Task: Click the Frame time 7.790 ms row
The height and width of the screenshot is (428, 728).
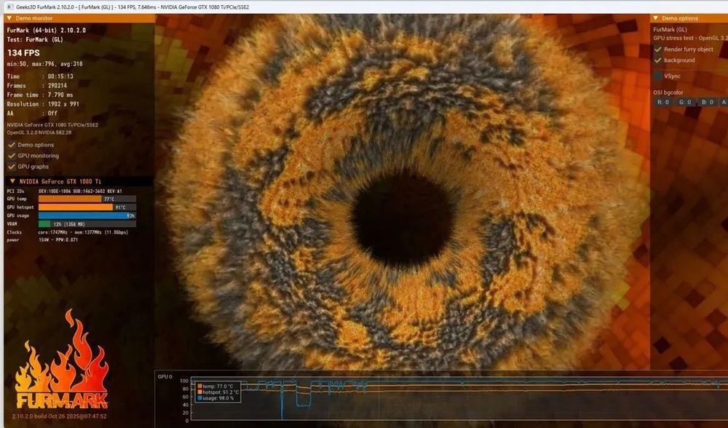Action: (x=40, y=95)
